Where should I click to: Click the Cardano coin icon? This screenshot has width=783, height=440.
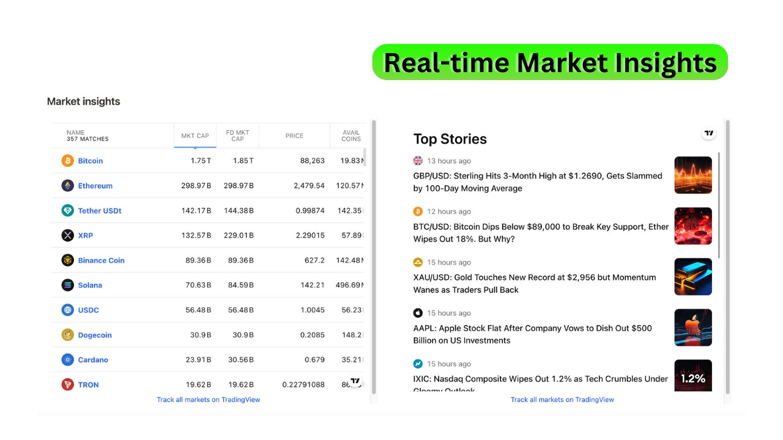coord(67,360)
